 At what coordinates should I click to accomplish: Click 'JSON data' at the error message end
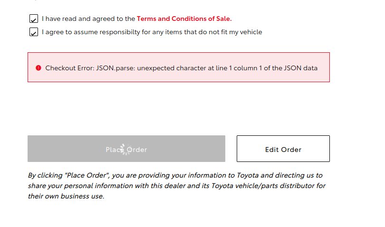[300, 68]
